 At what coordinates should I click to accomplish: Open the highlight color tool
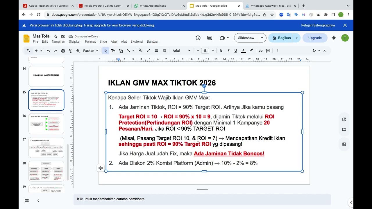(x=251, y=51)
